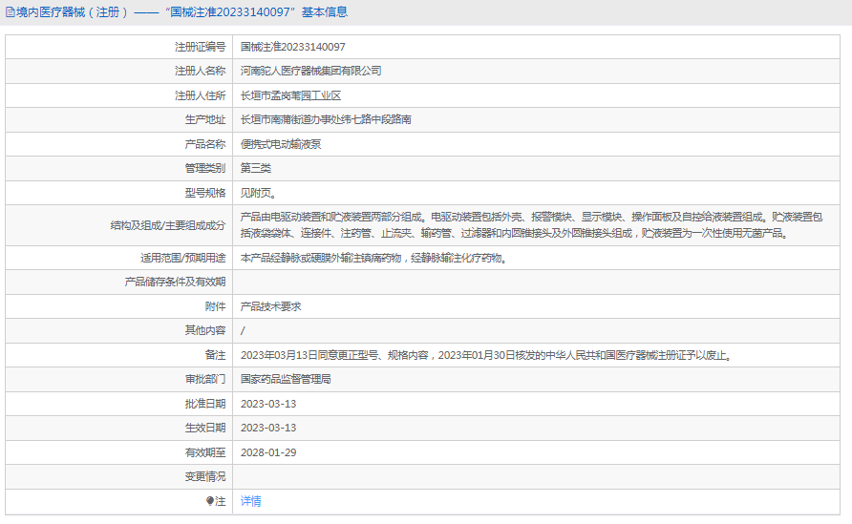852x524 pixels.
Task: Click the slash value in 其他内容 row
Action: [x=243, y=330]
